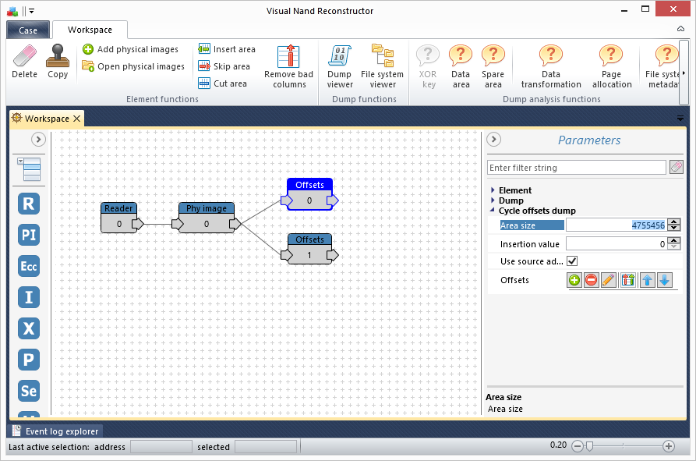Click Remove bad columns tool
The image size is (696, 461).
point(289,66)
